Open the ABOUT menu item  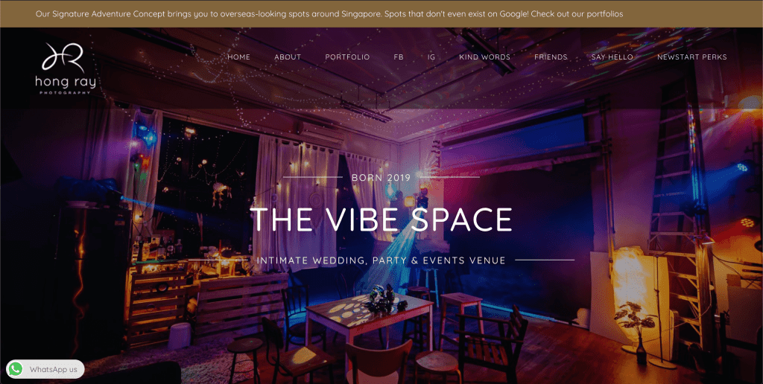288,57
